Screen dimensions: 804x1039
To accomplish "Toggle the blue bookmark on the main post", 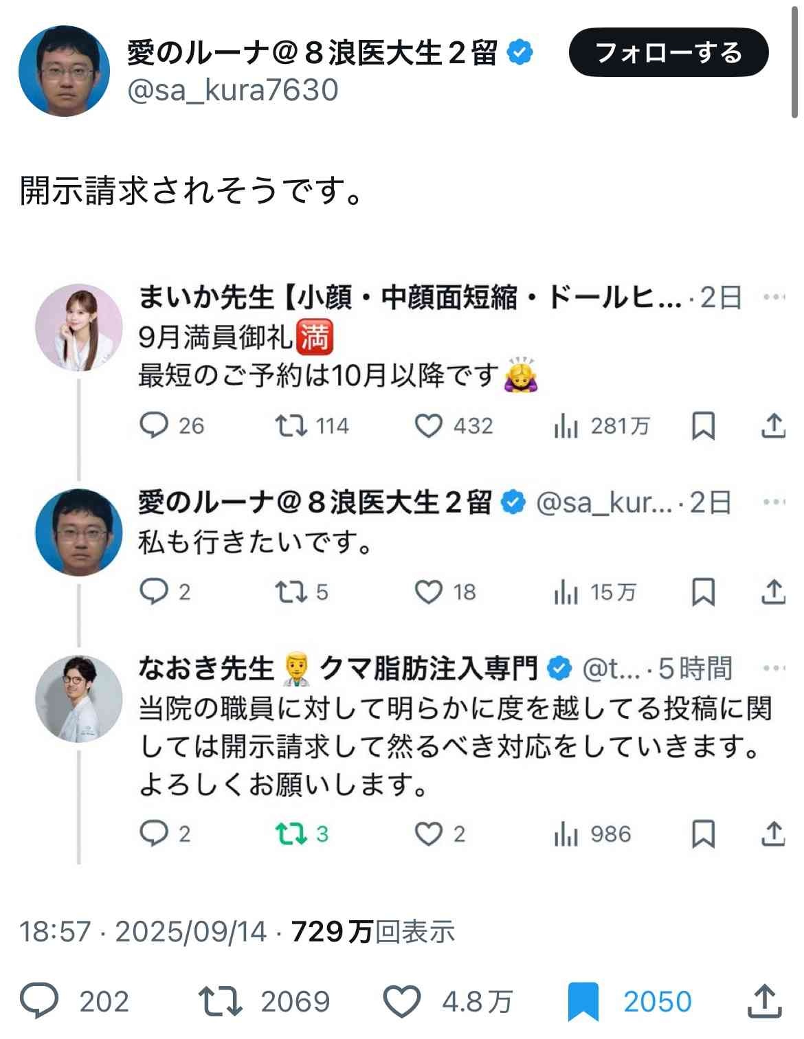I will pyautogui.click(x=583, y=1001).
